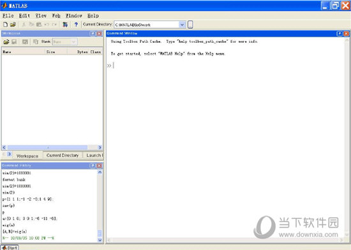Screen dimensions: 351x250
Task: Click inside the Current Directory path field
Action: 147,25
